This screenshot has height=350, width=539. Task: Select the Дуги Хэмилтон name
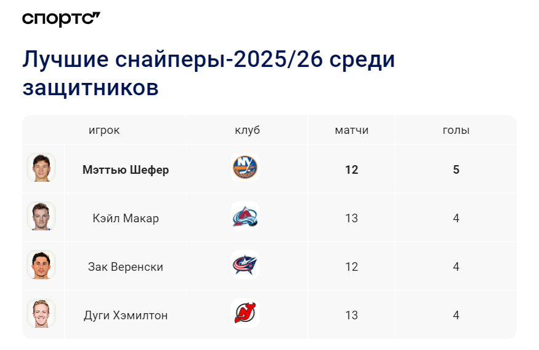coord(126,316)
